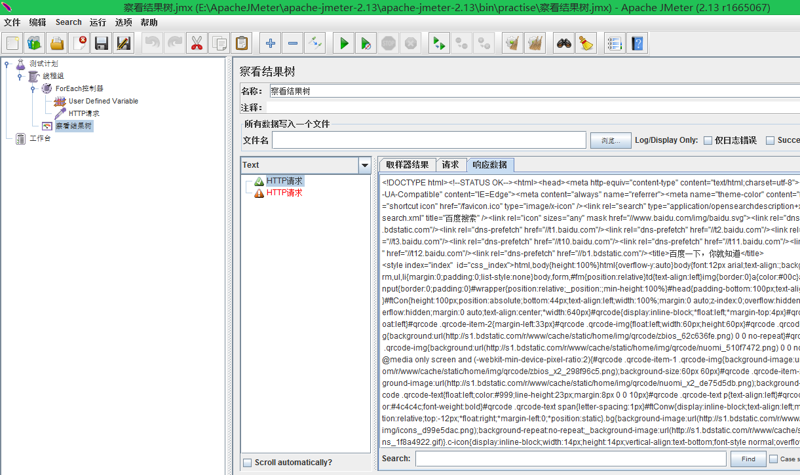
Task: Click the Close test plan icon
Action: tap(79, 44)
